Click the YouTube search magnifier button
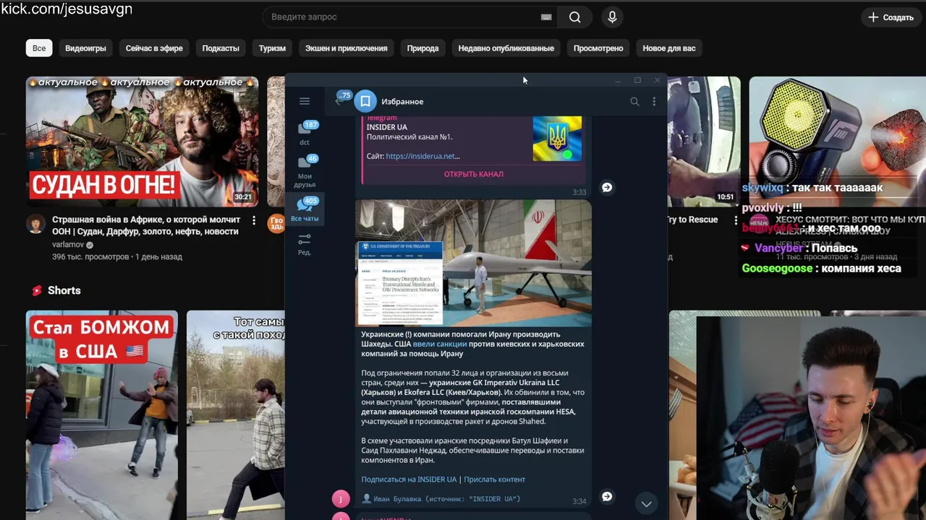 (575, 17)
